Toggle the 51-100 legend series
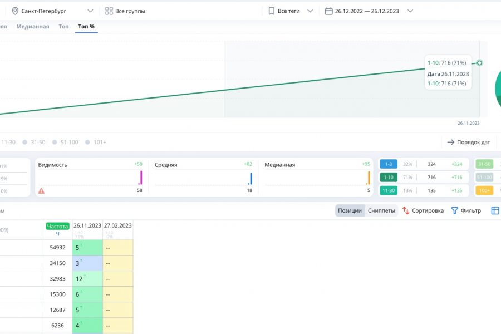501x334 pixels. pyautogui.click(x=65, y=143)
